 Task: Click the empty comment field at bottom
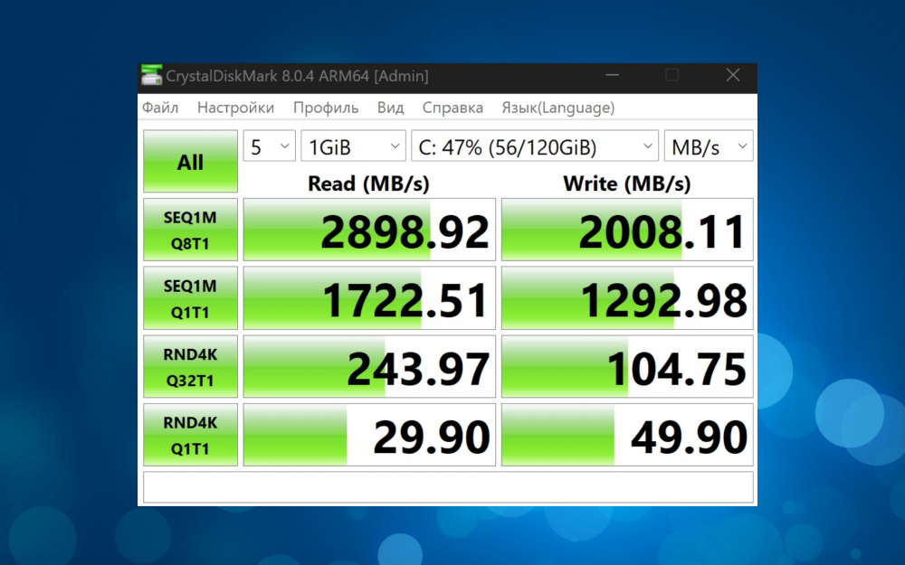click(x=449, y=487)
